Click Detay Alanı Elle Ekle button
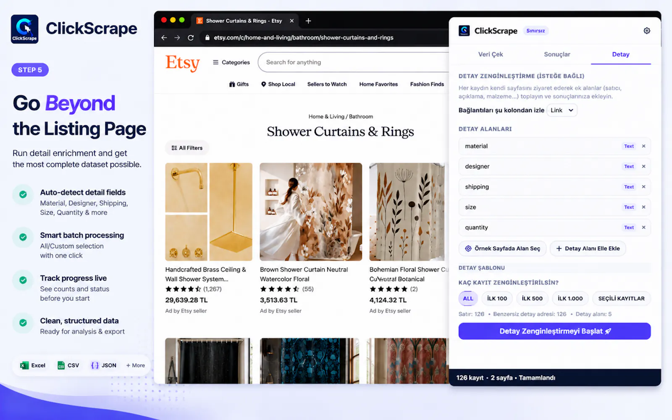 588,248
